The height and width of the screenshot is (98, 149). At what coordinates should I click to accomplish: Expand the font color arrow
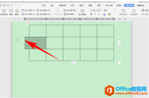(x=106, y=14)
